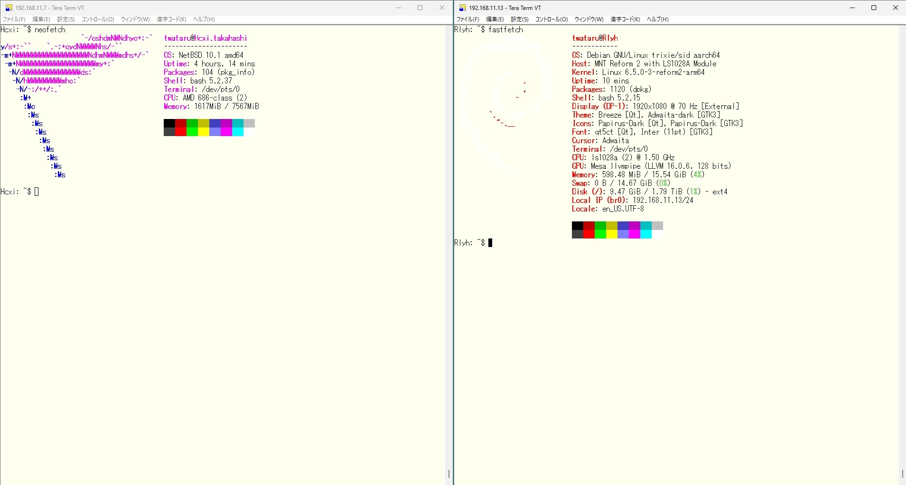This screenshot has height=485, width=906.
Task: Open コントロール(O) menu in 192.168.11.7 window
Action: [98, 19]
